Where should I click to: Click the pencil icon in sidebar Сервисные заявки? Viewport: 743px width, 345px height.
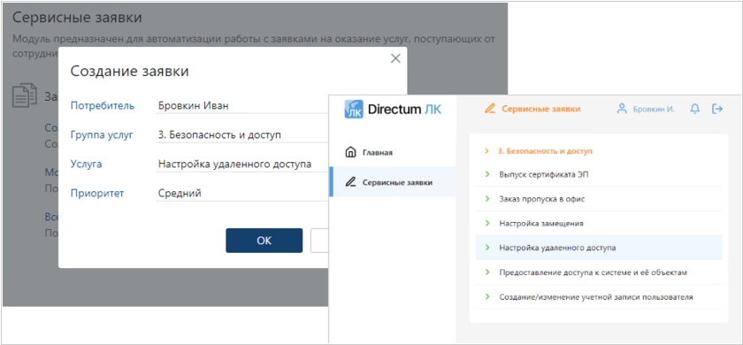350,181
